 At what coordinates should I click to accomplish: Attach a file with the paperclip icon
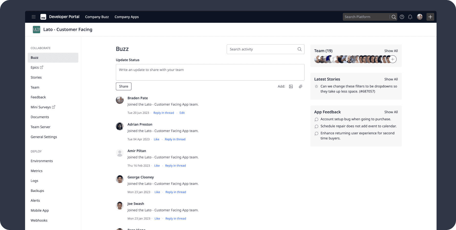pyautogui.click(x=300, y=86)
